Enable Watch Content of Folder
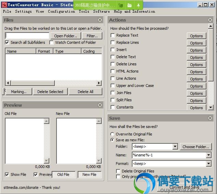The width and height of the screenshot is (217, 194). (51, 42)
